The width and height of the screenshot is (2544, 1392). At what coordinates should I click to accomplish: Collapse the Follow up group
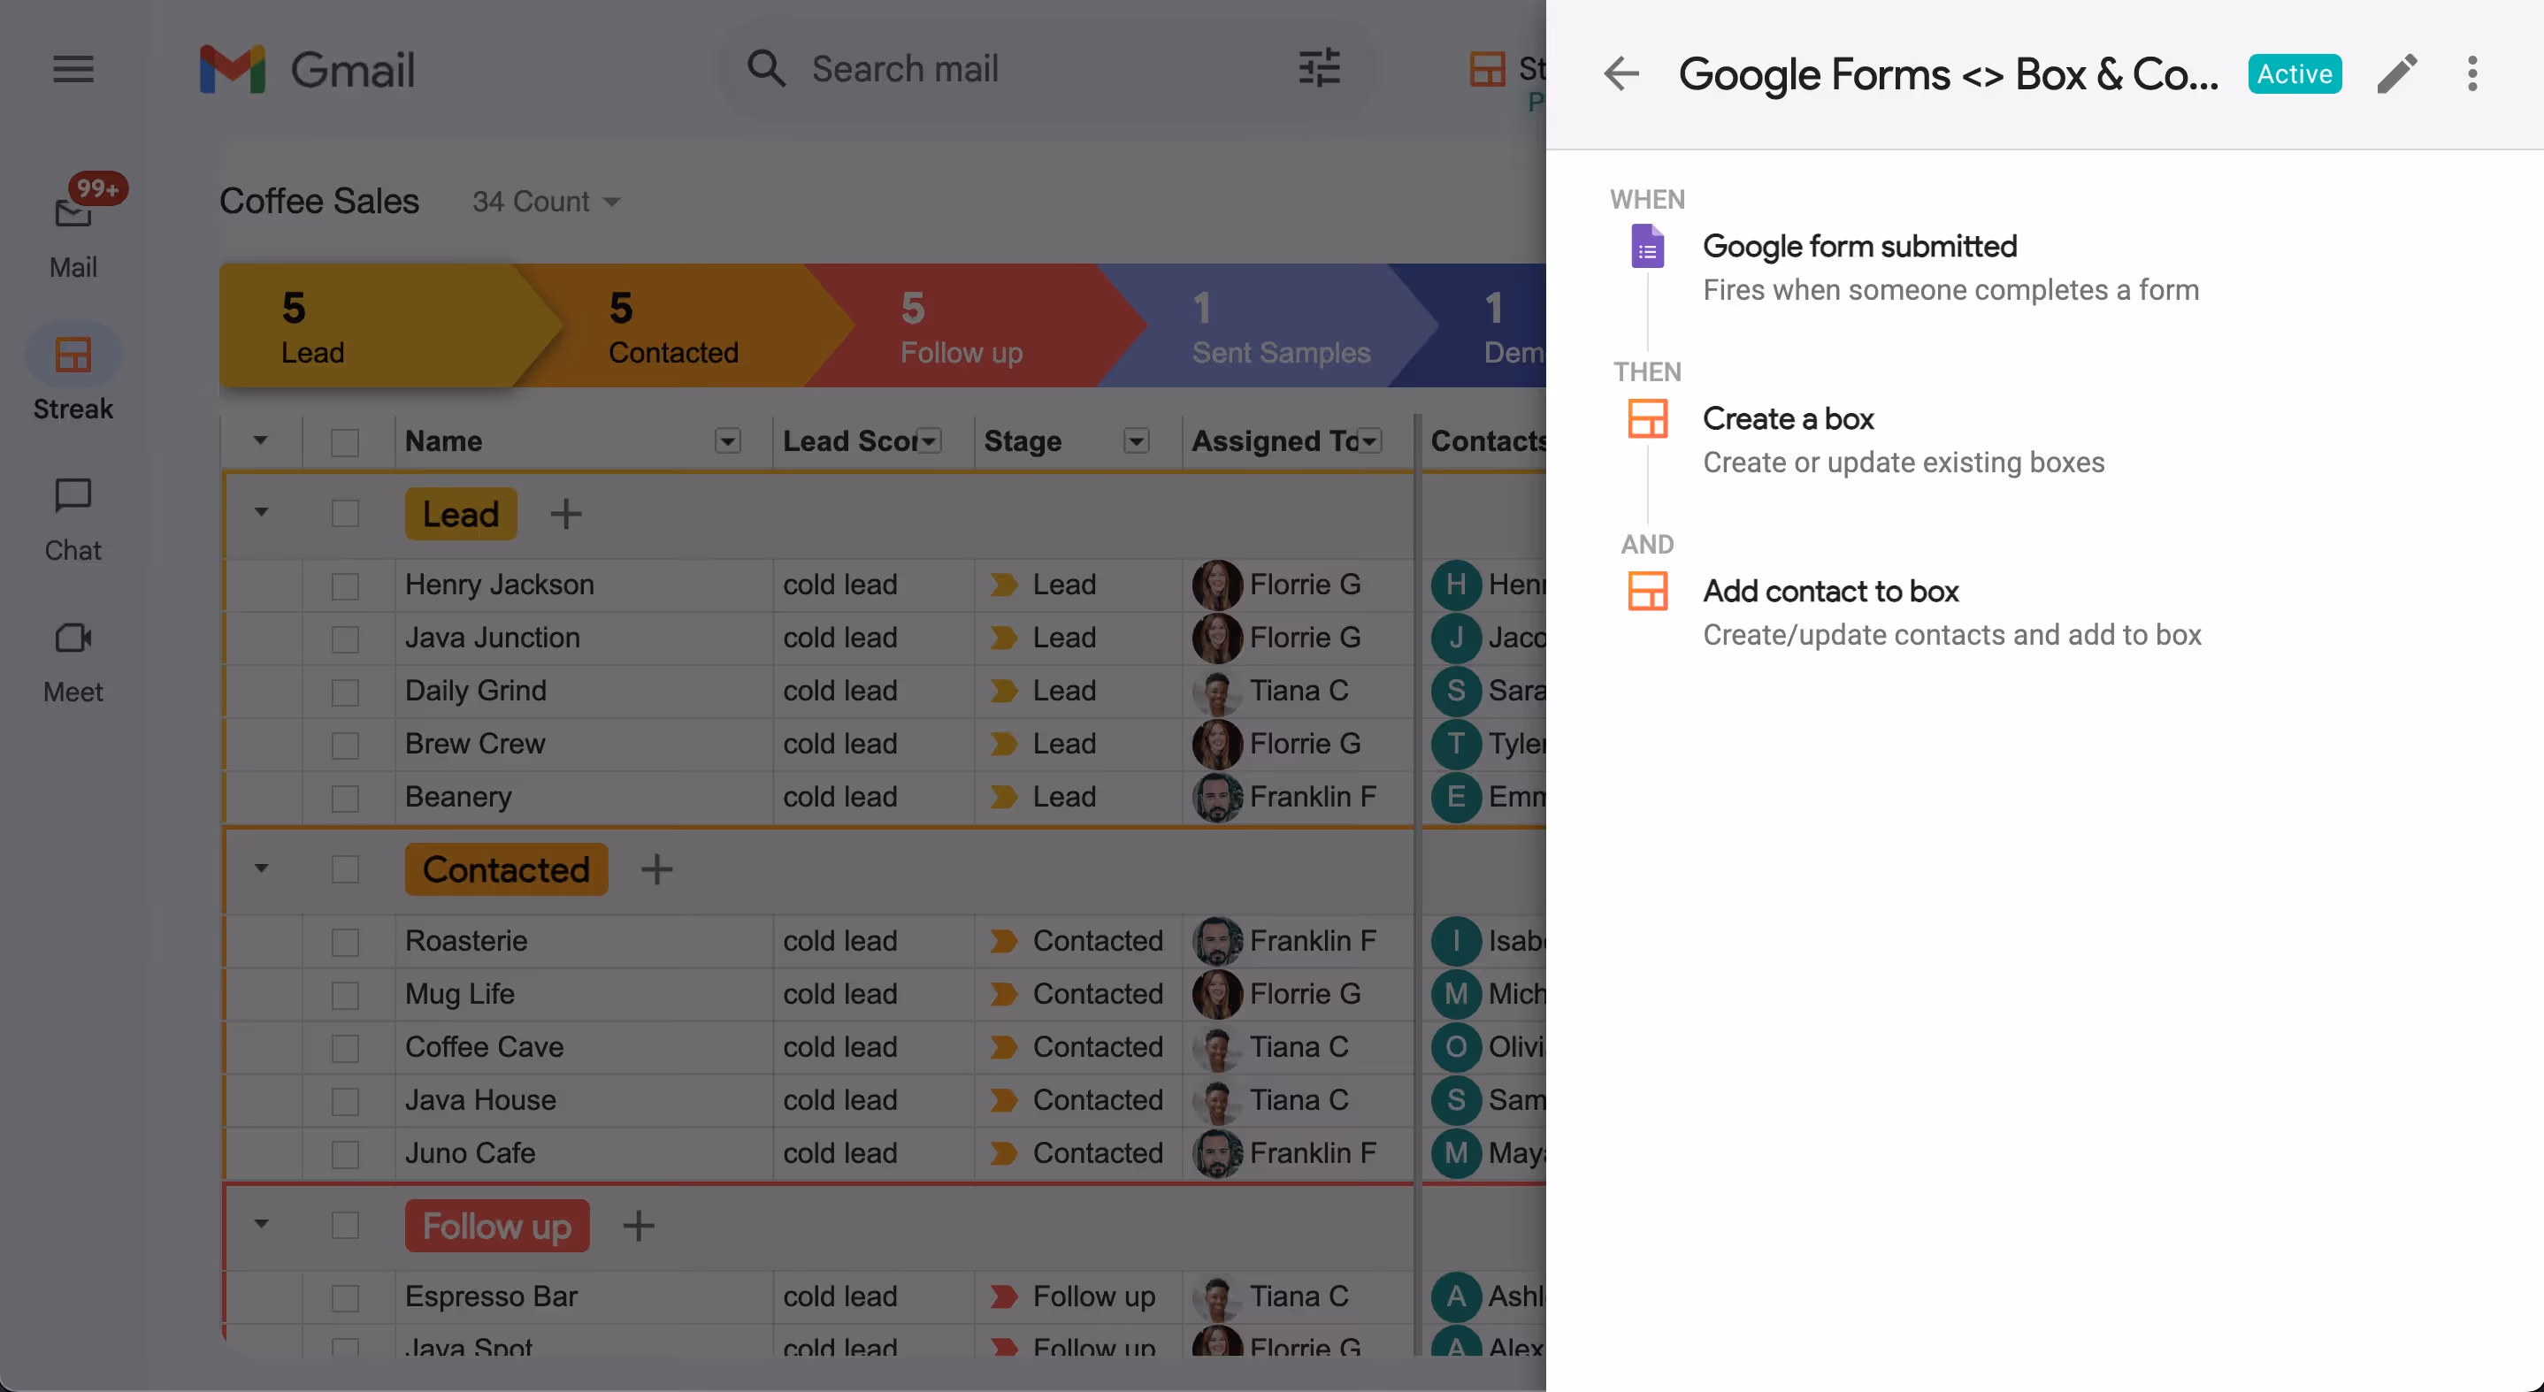(x=261, y=1224)
